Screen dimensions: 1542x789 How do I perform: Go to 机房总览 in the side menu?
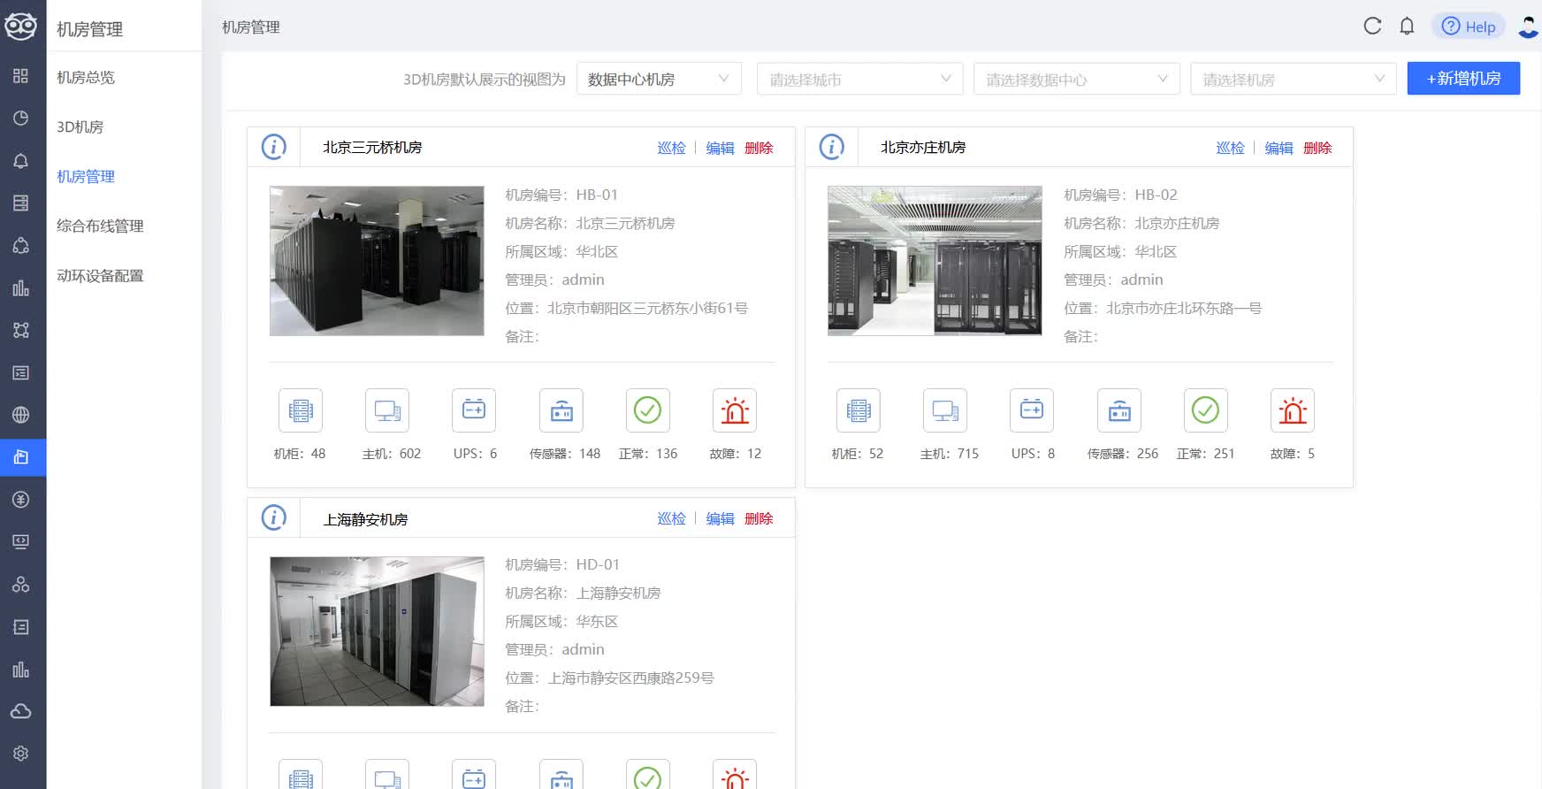(x=86, y=78)
